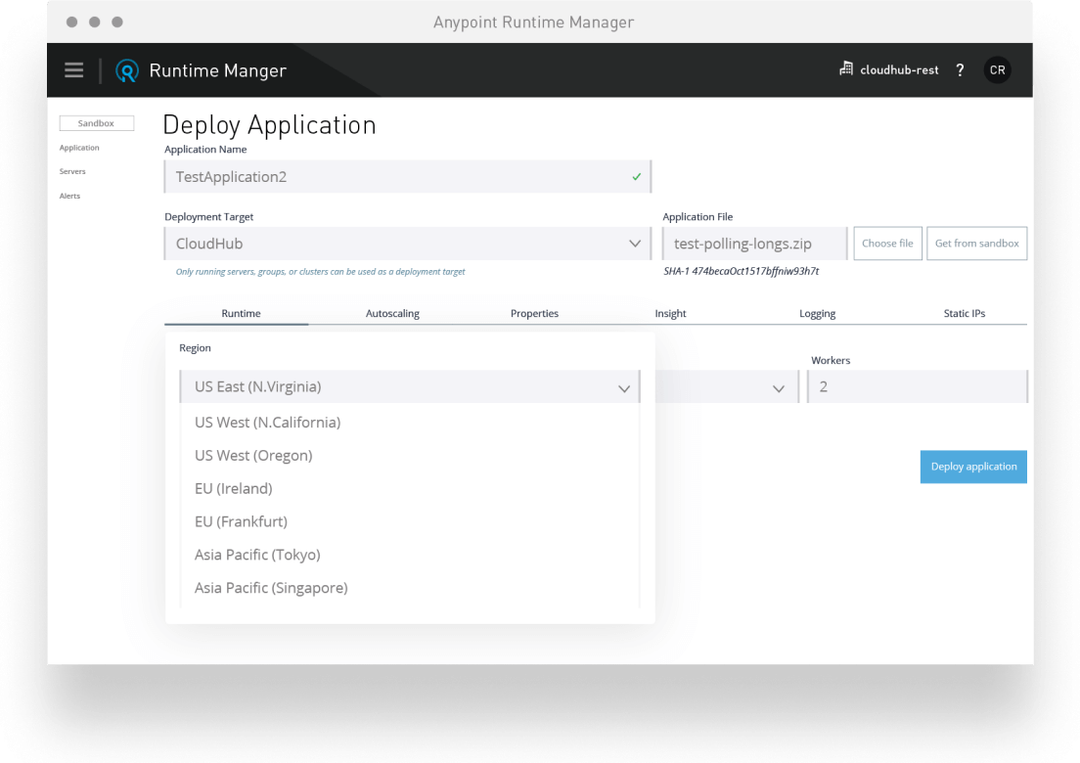Switch to the Autoscaling tab
This screenshot has height=763, width=1080.
coord(392,313)
